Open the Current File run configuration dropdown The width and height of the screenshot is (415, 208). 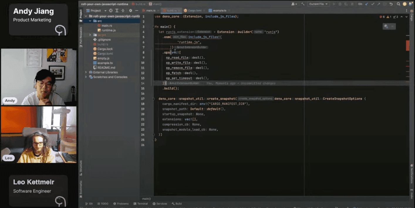(x=318, y=4)
